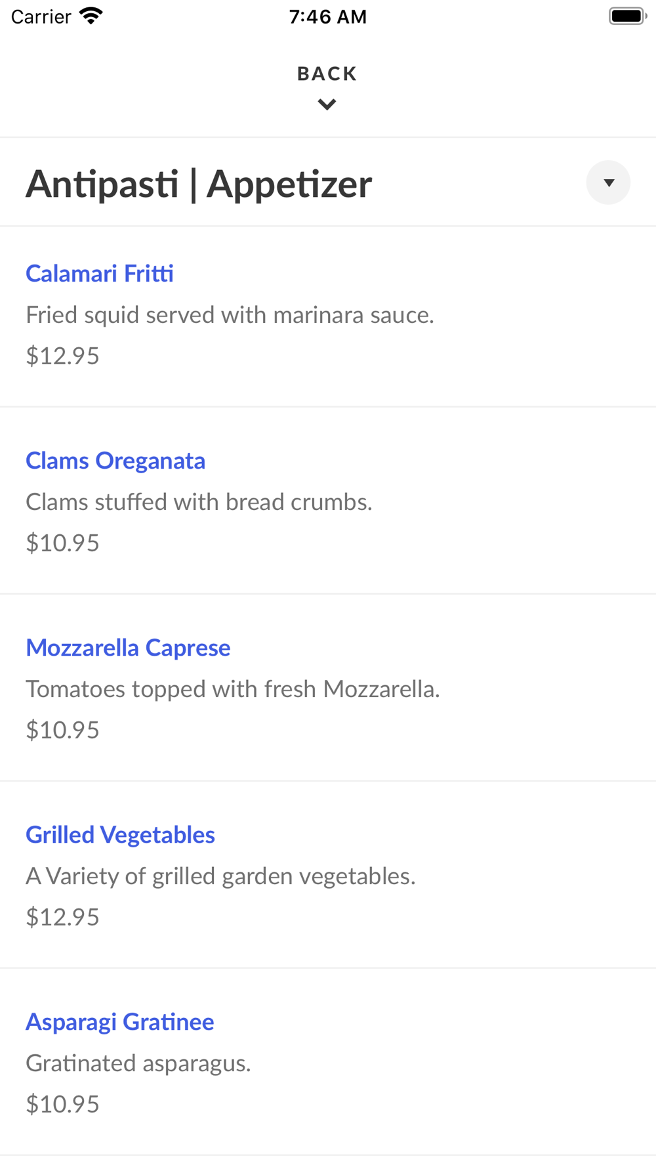The image size is (656, 1167).
Task: Tap the 7:46 AM clock
Action: [x=327, y=16]
